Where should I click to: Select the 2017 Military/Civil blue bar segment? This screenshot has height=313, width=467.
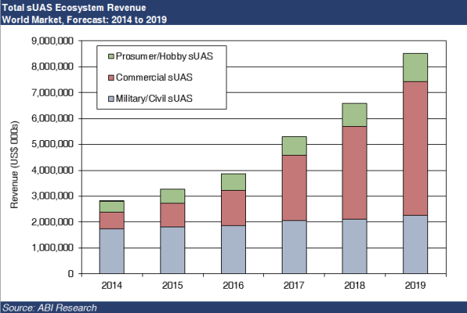coord(294,247)
